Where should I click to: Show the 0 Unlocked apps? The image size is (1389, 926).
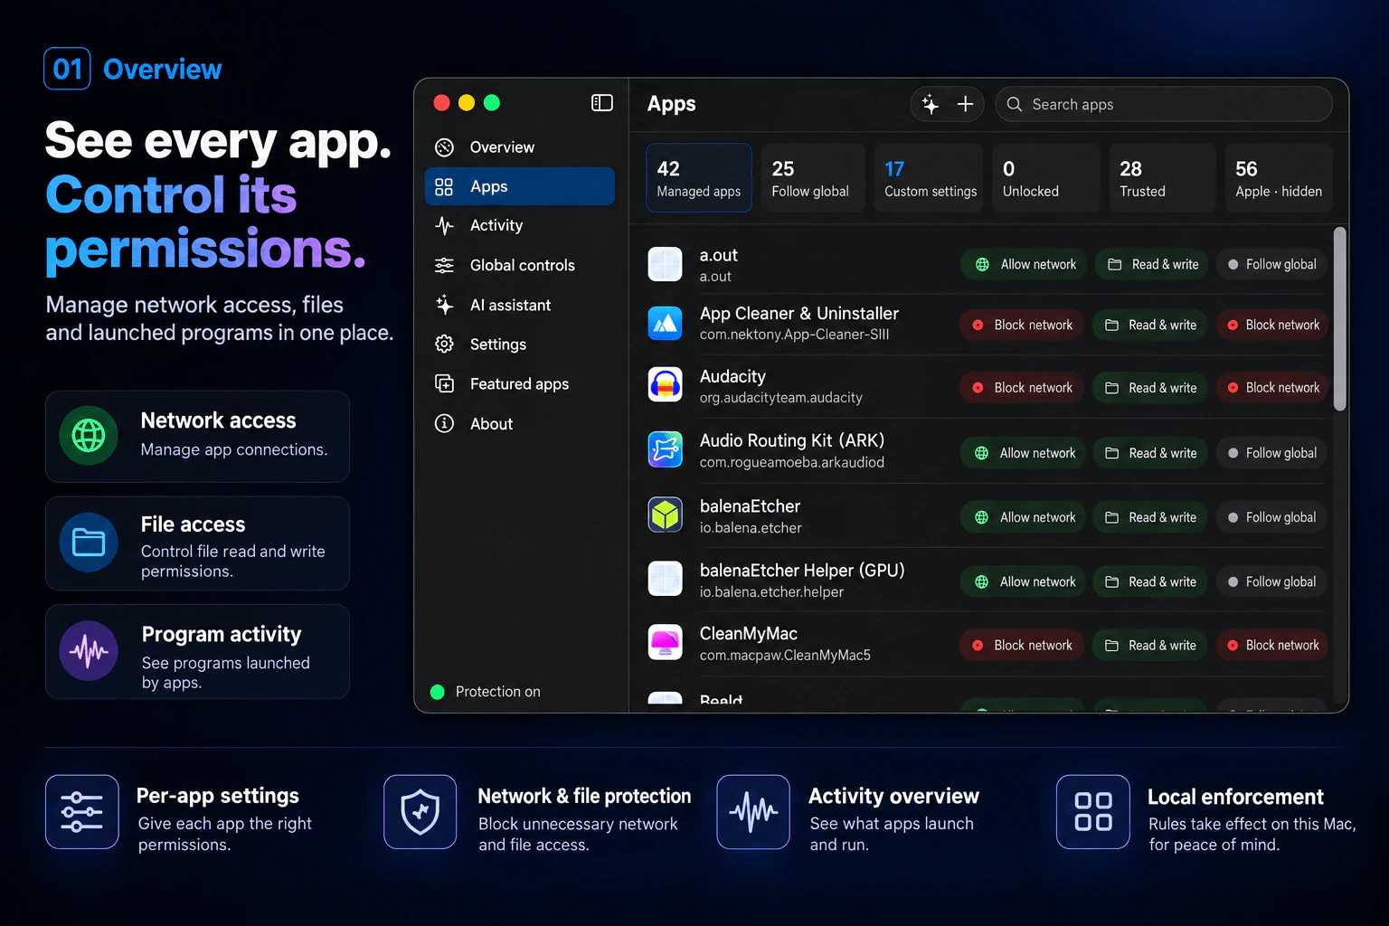tap(1045, 178)
